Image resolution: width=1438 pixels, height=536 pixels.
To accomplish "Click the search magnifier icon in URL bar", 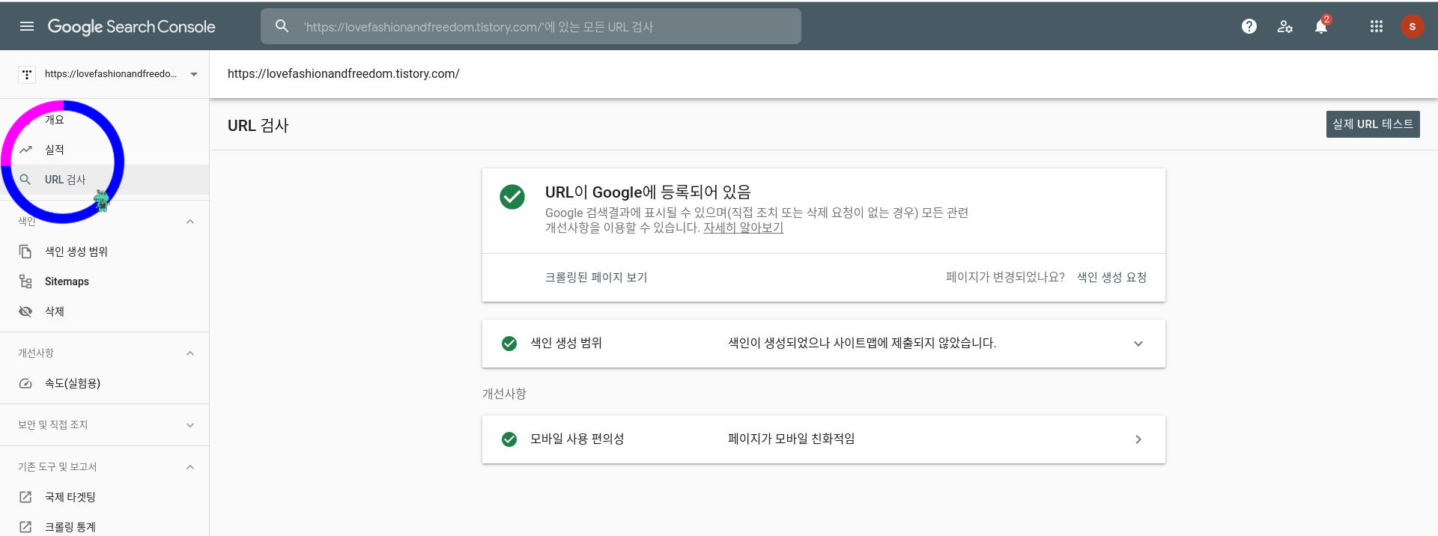I will click(282, 26).
